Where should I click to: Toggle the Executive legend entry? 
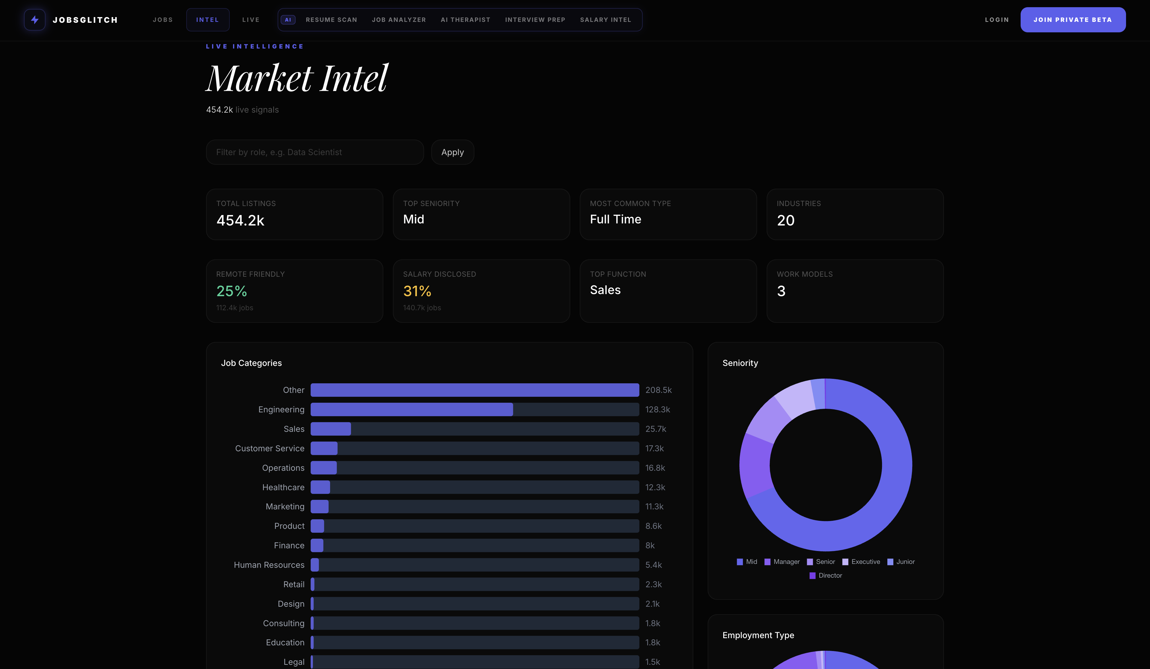861,562
